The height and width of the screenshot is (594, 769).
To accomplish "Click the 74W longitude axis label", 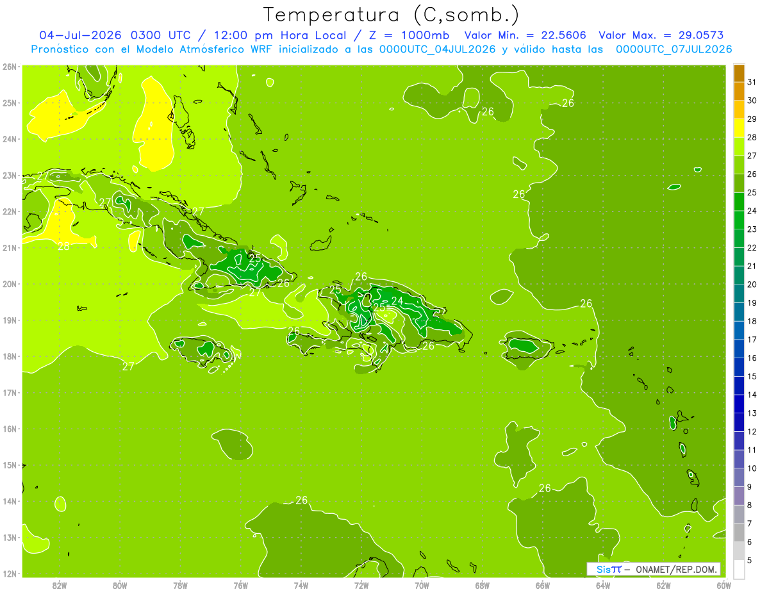I will (x=301, y=584).
